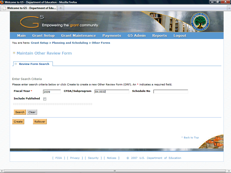
Task: Follow the Other Forms breadcrumb link
Action: [x=101, y=43]
